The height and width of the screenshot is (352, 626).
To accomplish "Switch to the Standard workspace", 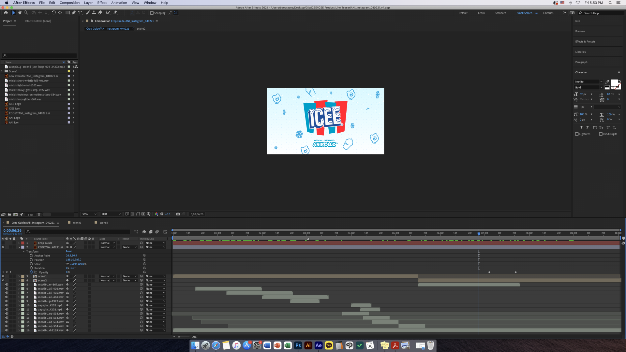I will tap(500, 13).
